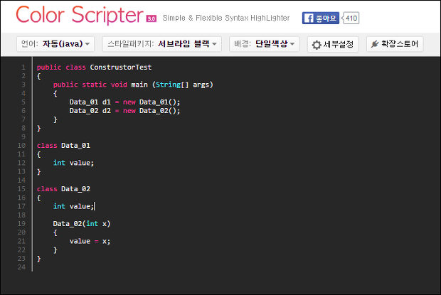Open the 확장스토어 extension store button
Viewport: 441px width, 295px height.
pyautogui.click(x=395, y=44)
